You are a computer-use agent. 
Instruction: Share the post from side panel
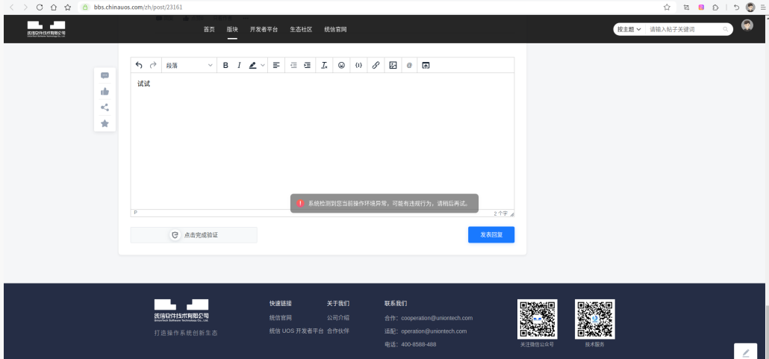coord(105,108)
